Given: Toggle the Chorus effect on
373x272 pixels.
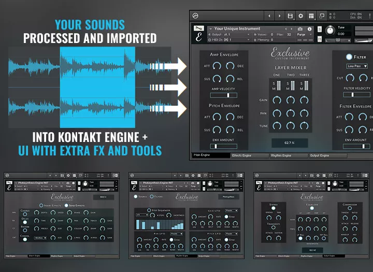Looking at the screenshot, I should pyautogui.click(x=25, y=214).
